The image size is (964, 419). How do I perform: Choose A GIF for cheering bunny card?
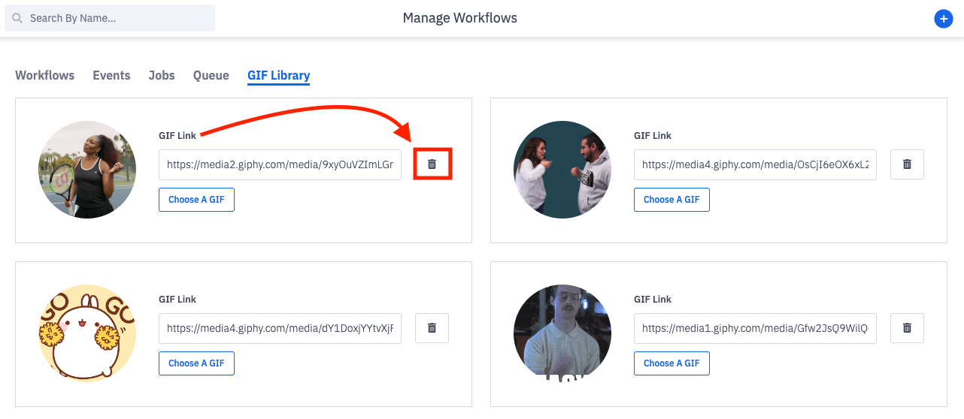click(x=196, y=363)
